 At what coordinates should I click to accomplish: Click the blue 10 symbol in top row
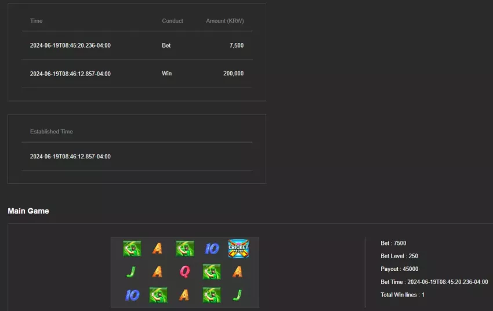[212, 249]
